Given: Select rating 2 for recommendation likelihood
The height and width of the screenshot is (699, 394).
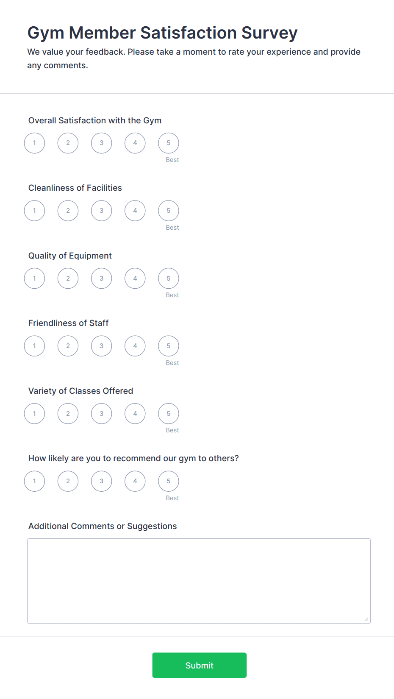Looking at the screenshot, I should 68,481.
